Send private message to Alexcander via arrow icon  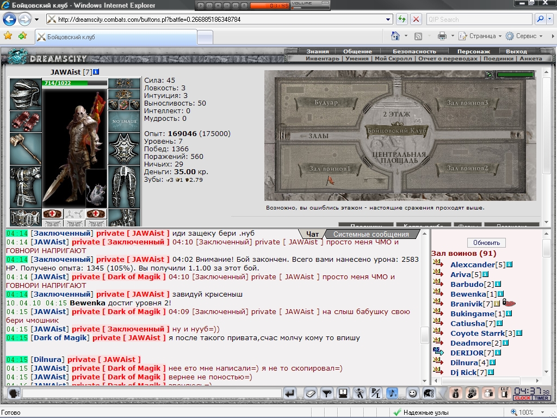click(438, 264)
